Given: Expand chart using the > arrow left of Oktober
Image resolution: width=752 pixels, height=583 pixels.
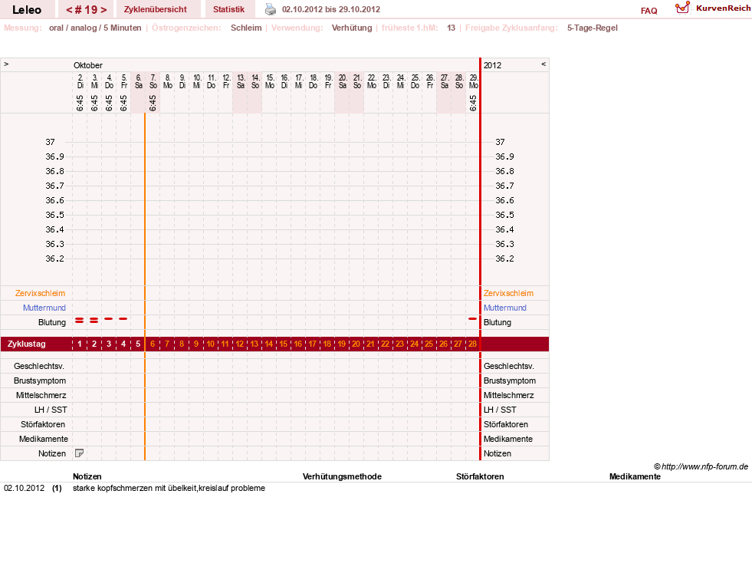Looking at the screenshot, I should [6, 64].
